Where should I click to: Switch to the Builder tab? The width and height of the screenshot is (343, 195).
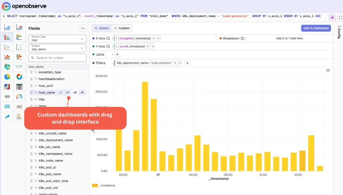coord(102,28)
